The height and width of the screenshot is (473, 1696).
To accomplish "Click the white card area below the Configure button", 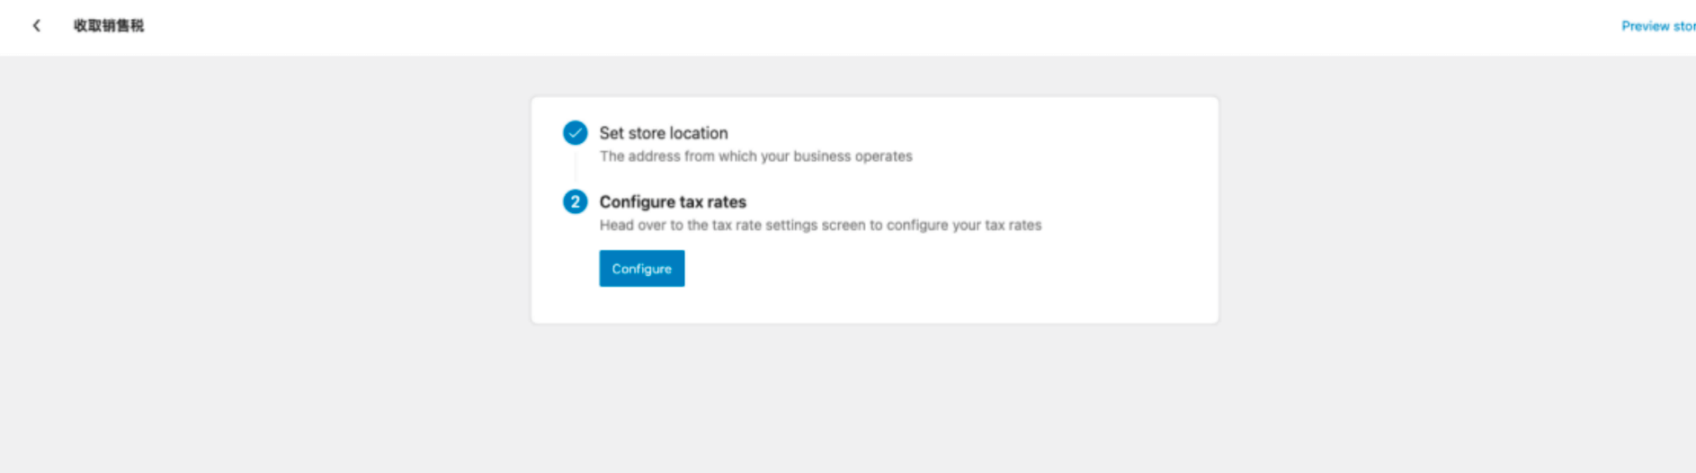I will (x=874, y=306).
